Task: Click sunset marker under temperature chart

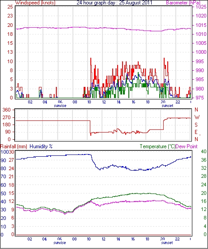Action: pos(167,243)
